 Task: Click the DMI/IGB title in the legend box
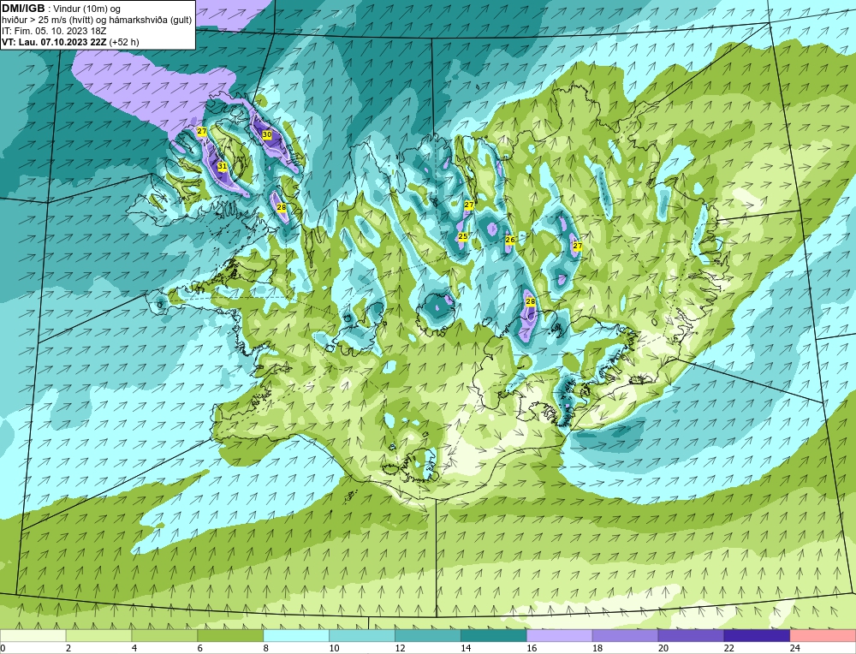coord(23,9)
